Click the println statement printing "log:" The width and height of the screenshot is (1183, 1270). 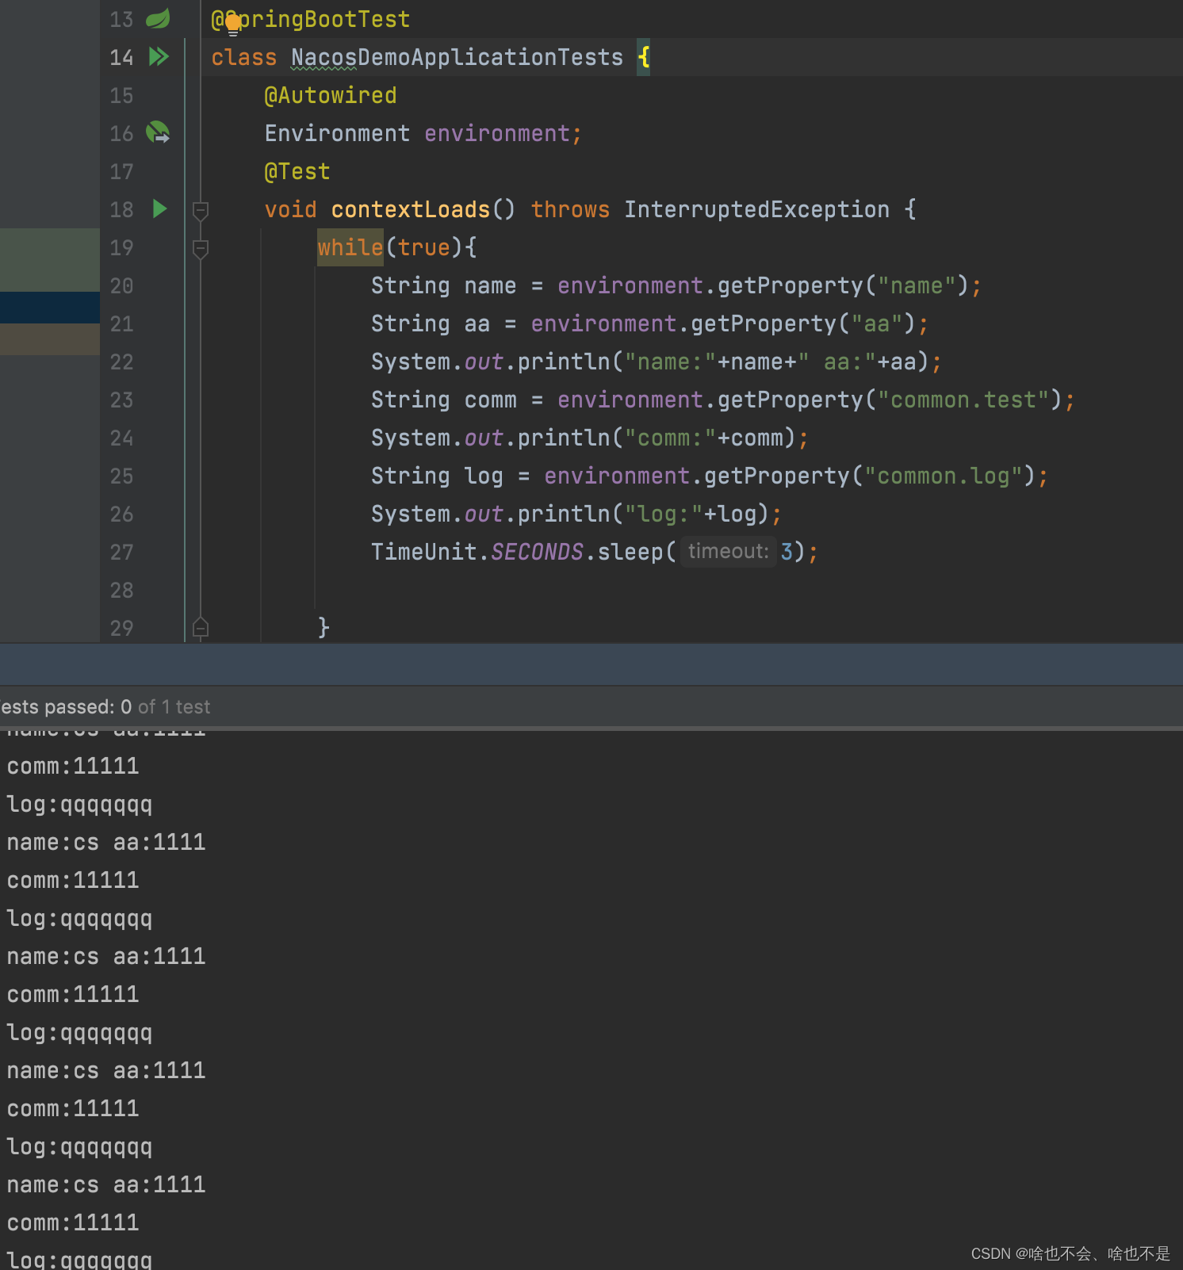tap(576, 514)
